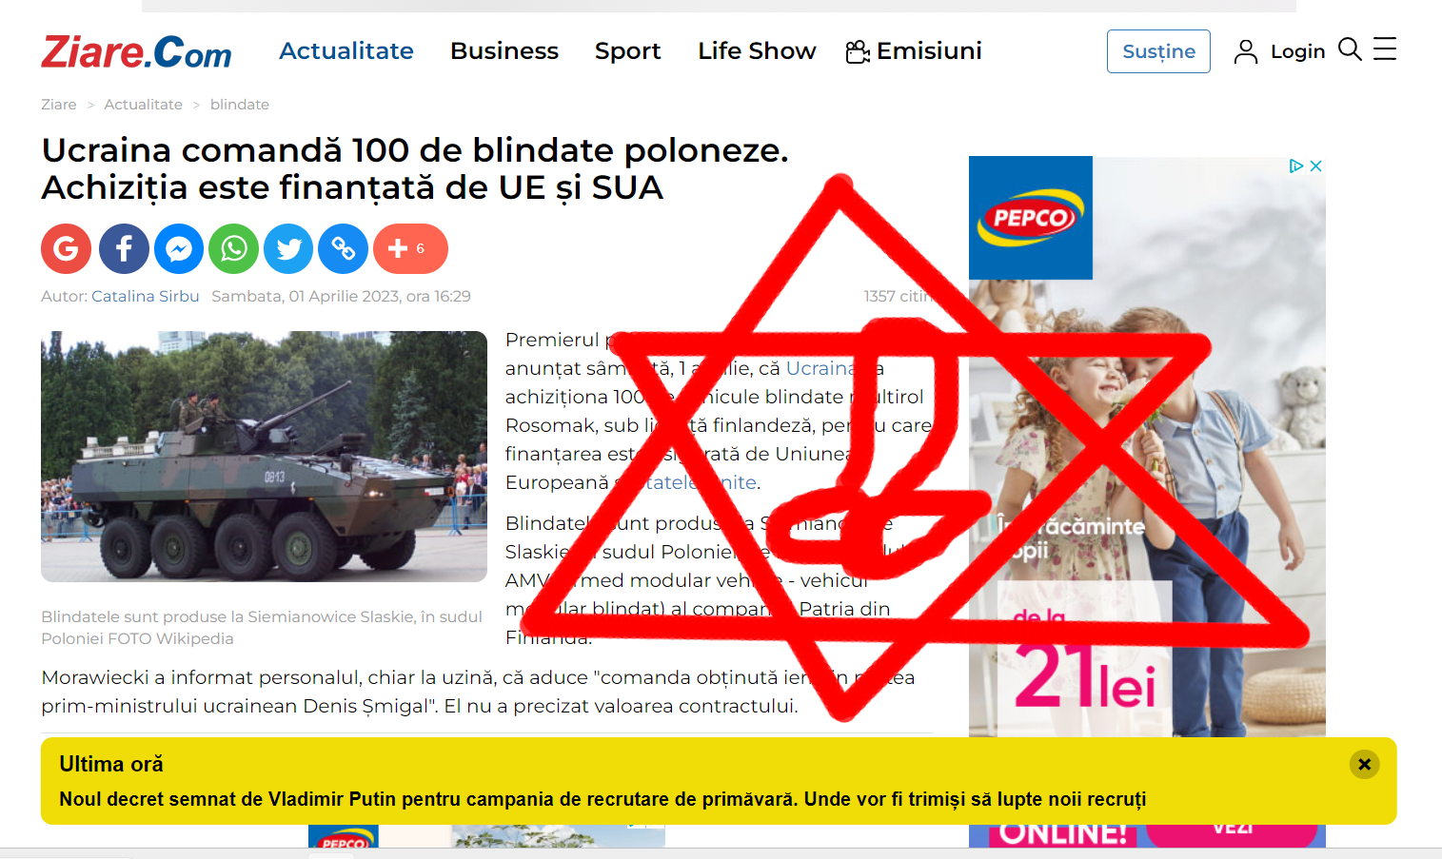This screenshot has width=1442, height=859.
Task: Open Sport section
Action: [x=628, y=50]
